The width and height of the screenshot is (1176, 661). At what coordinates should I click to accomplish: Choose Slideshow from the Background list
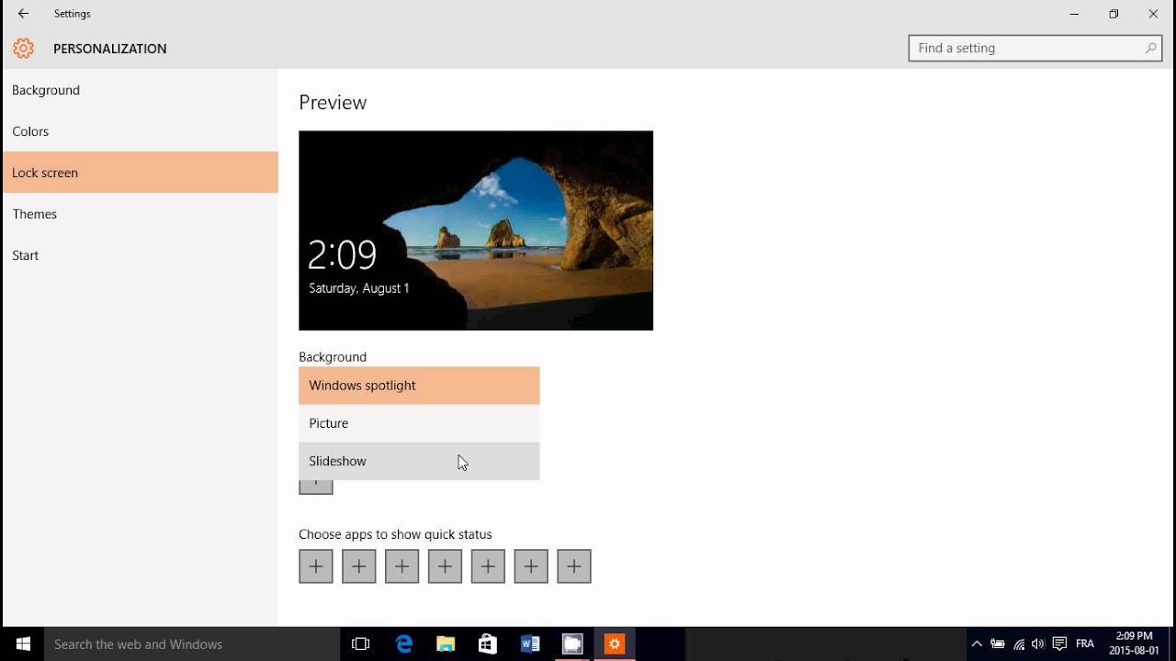click(x=419, y=461)
